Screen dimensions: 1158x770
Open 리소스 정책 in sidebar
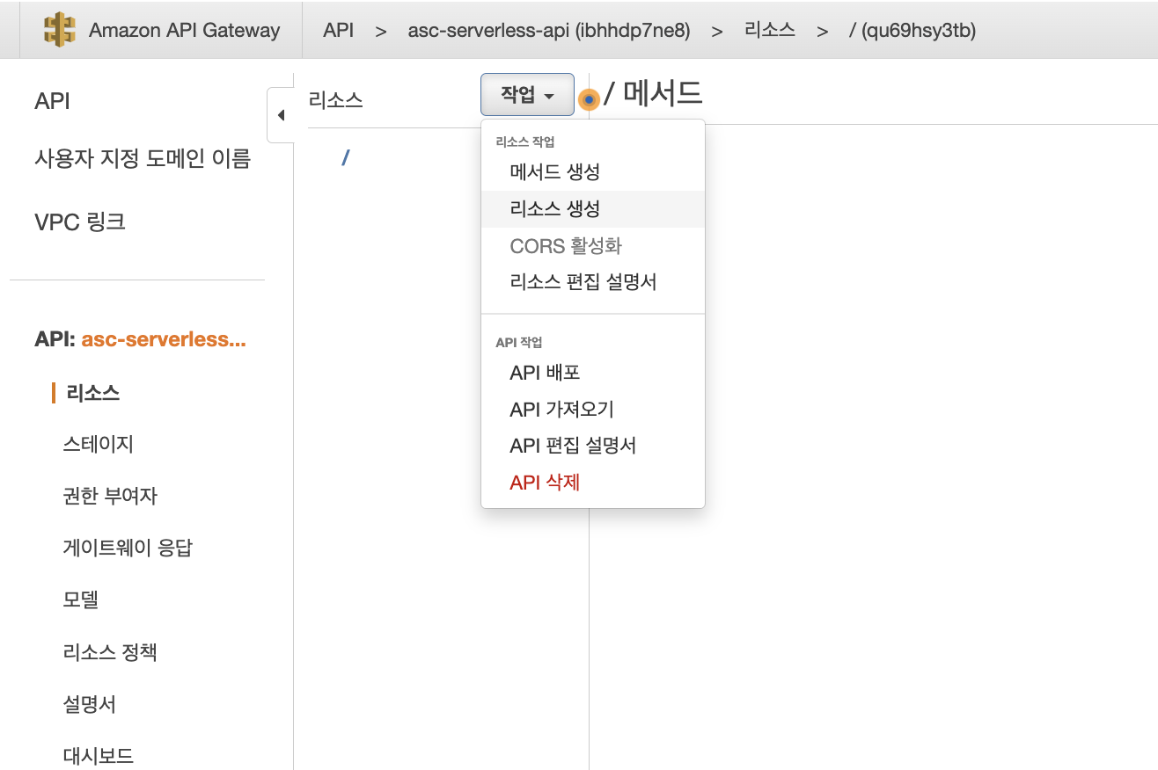coord(110,652)
